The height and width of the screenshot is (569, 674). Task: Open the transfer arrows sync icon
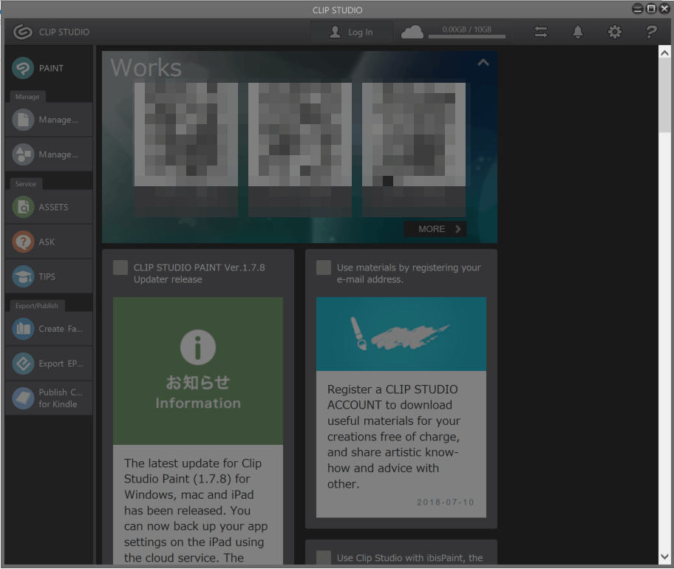[541, 32]
